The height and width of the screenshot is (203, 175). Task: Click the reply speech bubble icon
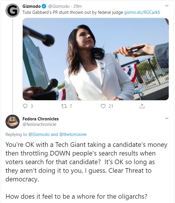(25, 106)
